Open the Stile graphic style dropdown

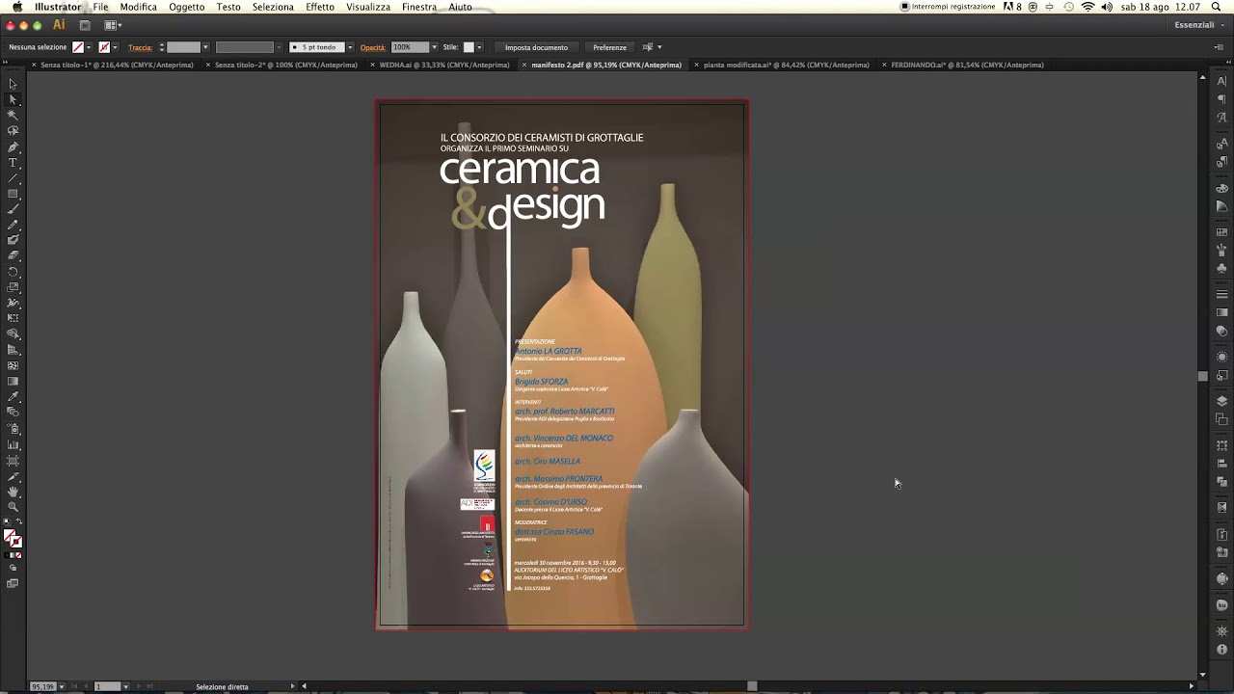pos(480,47)
